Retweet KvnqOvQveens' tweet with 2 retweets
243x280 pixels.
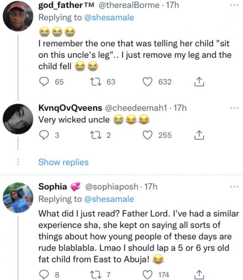pos(99,135)
